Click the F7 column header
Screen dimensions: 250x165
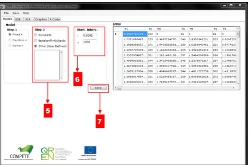pyautogui.click(x=229, y=29)
